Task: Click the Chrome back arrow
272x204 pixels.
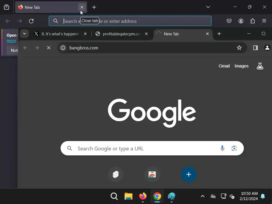Action: tap(25, 48)
